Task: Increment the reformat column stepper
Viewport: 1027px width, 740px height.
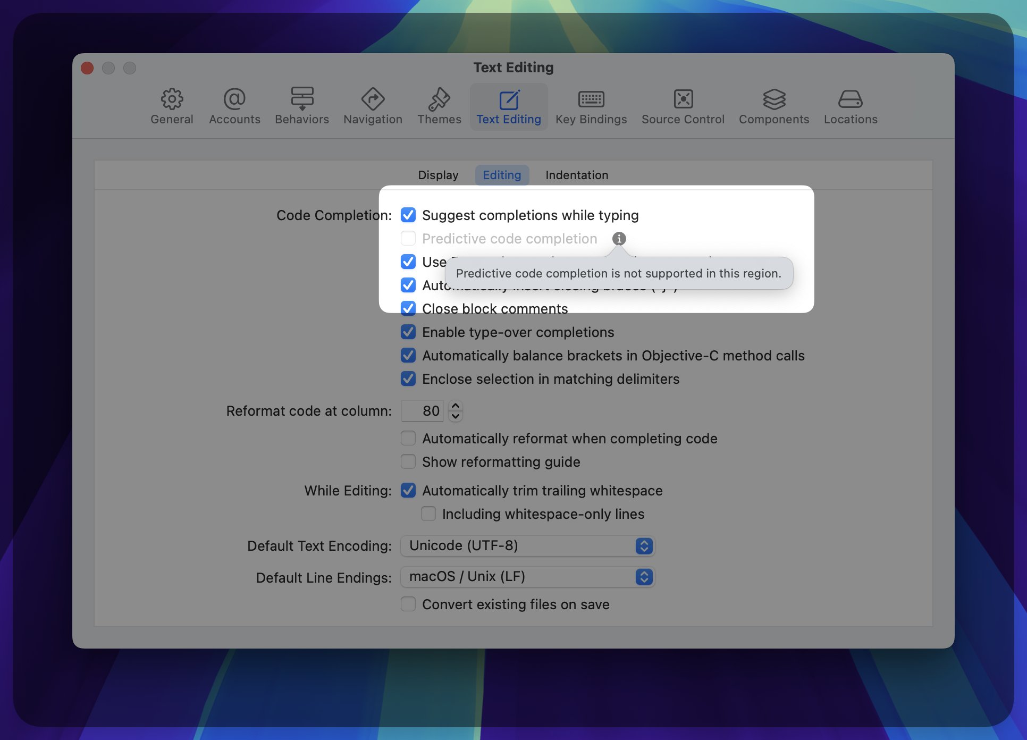Action: coord(456,406)
